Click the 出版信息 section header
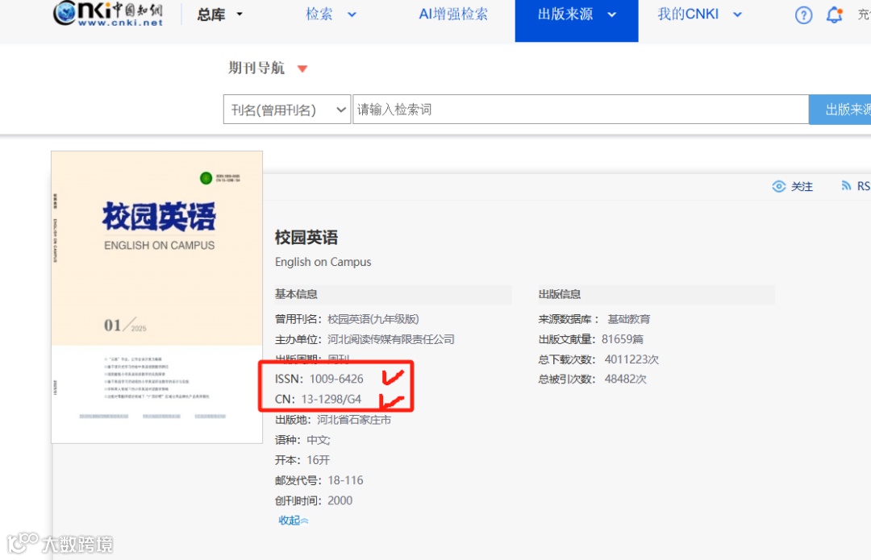871x560 pixels. click(560, 294)
